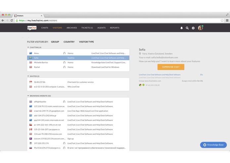Open Tickets (1) in navigation
This screenshot has height=163, width=230.
87,28
